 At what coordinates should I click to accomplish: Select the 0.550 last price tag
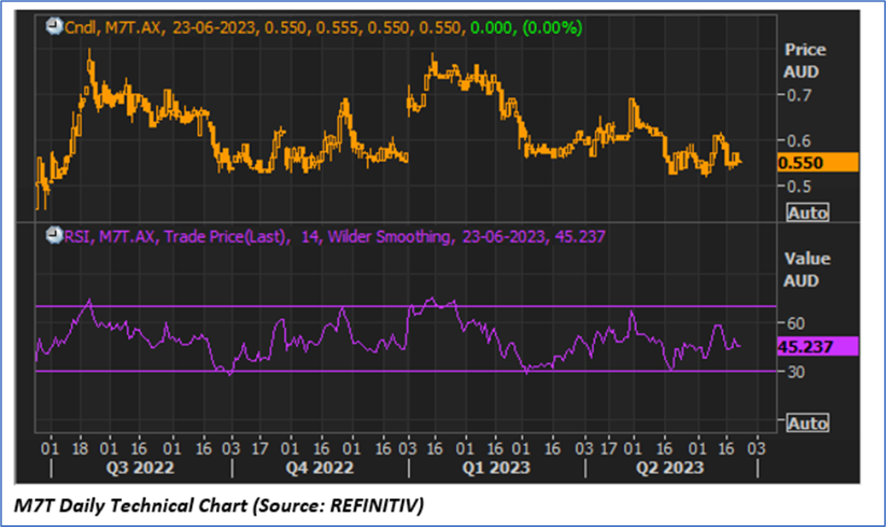818,163
